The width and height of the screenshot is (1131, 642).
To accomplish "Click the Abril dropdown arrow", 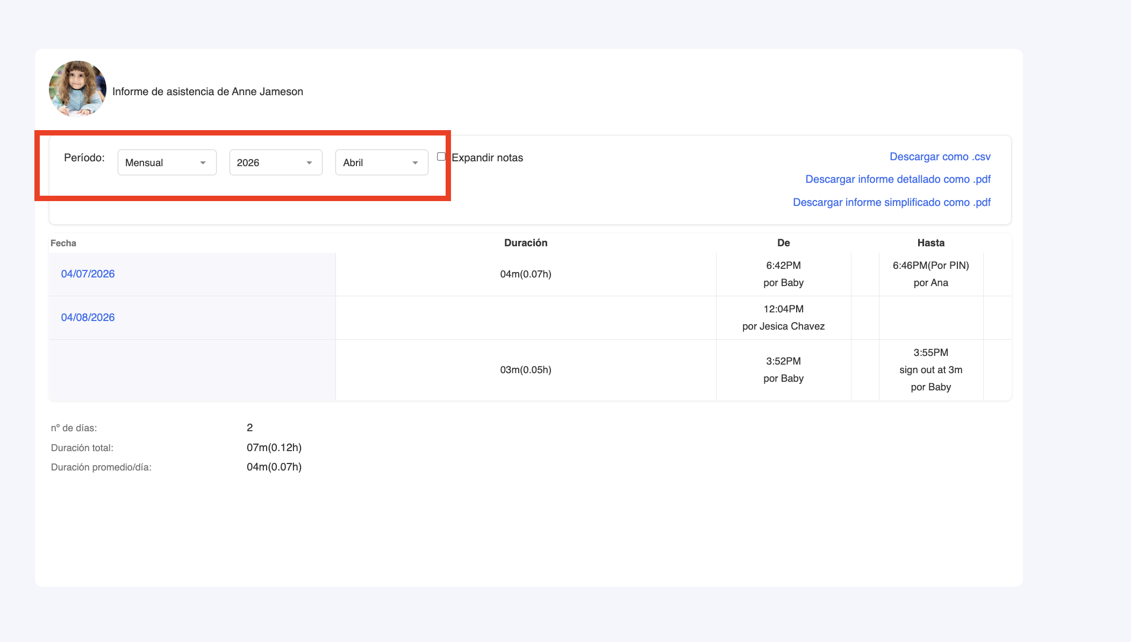I will click(x=415, y=163).
